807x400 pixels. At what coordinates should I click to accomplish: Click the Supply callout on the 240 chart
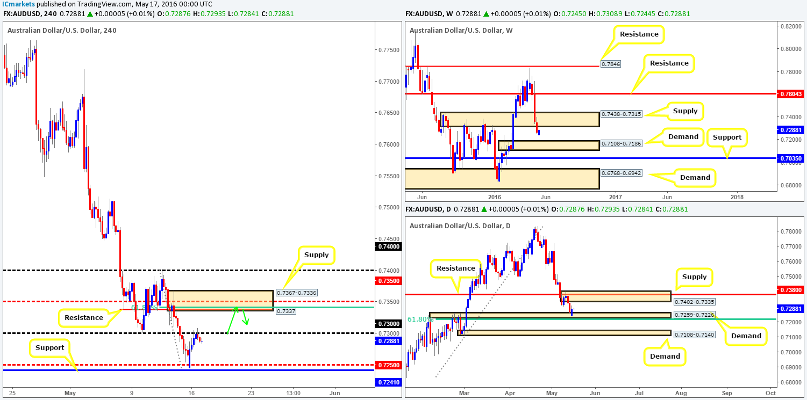pos(316,255)
